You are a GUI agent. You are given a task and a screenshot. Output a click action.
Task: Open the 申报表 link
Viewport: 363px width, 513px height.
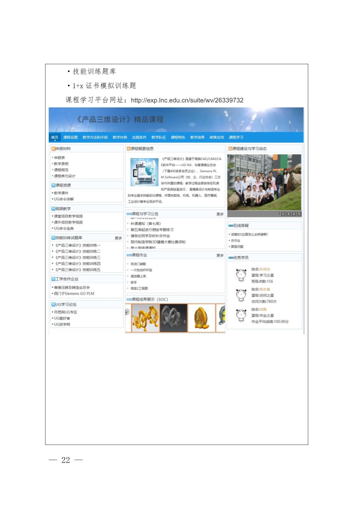click(x=59, y=158)
